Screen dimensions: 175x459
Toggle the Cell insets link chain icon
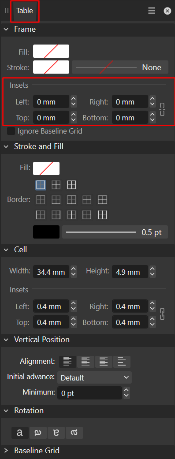coord(162,314)
